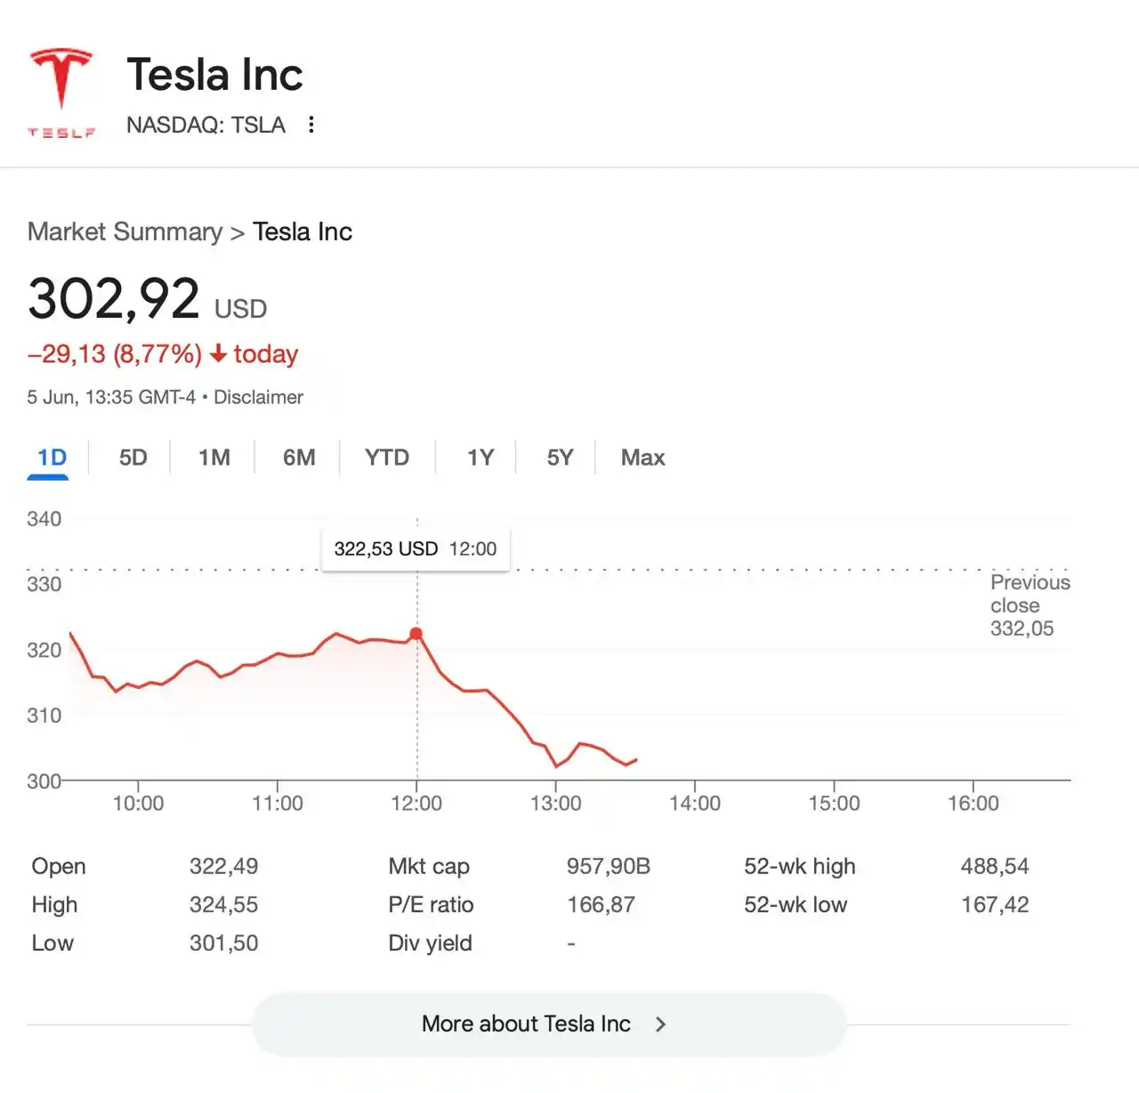1139x1093 pixels.
Task: Click the 322,53 USD price tooltip
Action: click(415, 548)
